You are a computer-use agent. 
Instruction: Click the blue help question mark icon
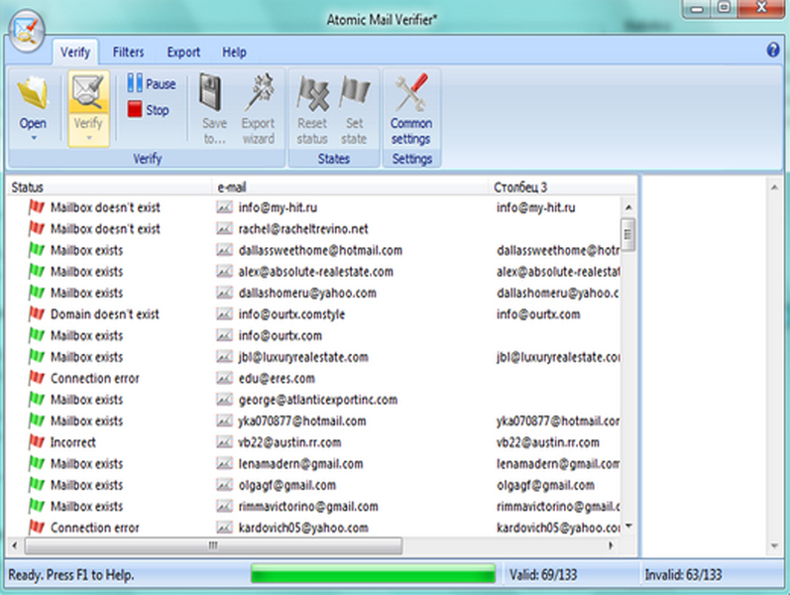773,50
